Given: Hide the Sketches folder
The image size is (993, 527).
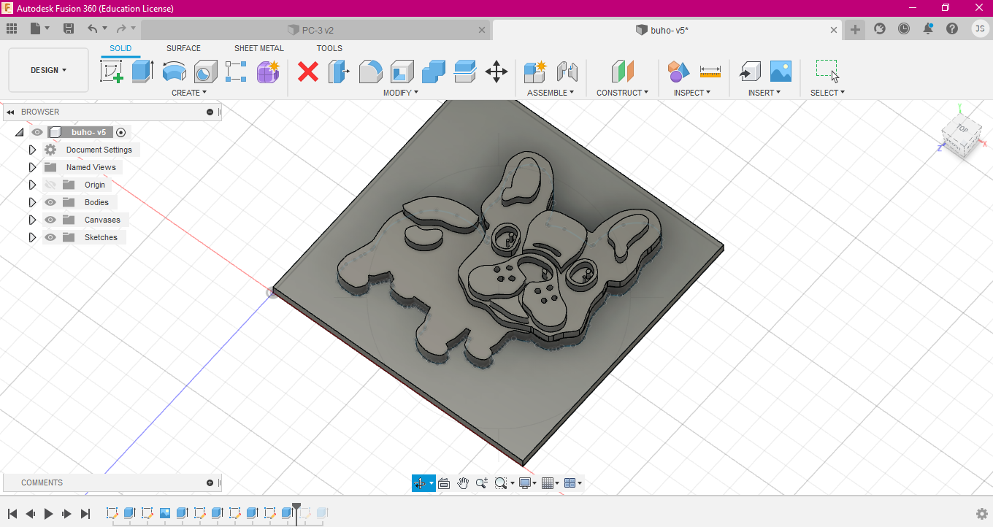Looking at the screenshot, I should pos(50,237).
